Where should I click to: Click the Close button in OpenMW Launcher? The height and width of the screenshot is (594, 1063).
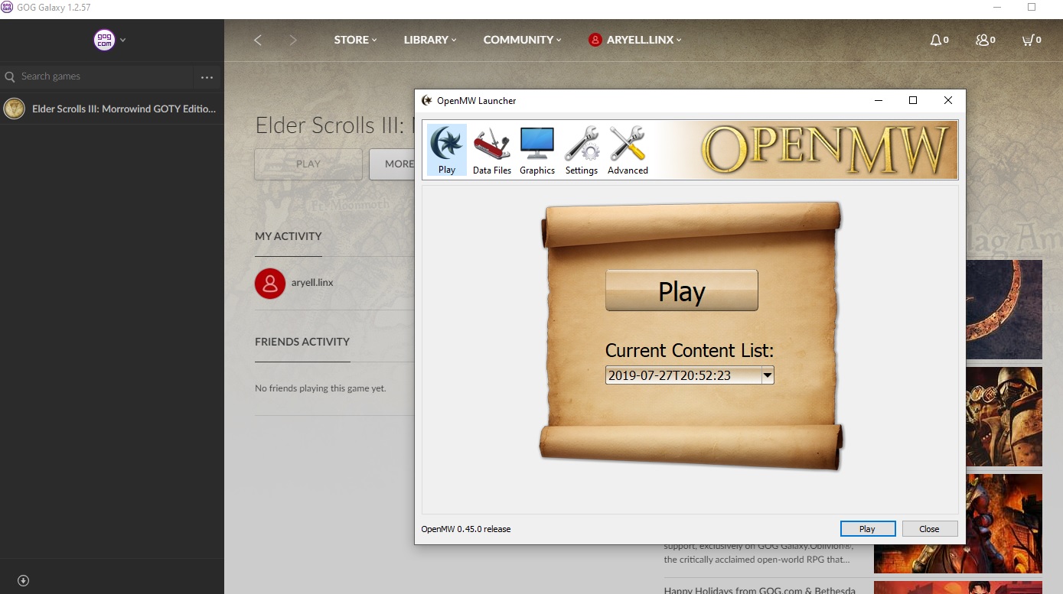929,528
